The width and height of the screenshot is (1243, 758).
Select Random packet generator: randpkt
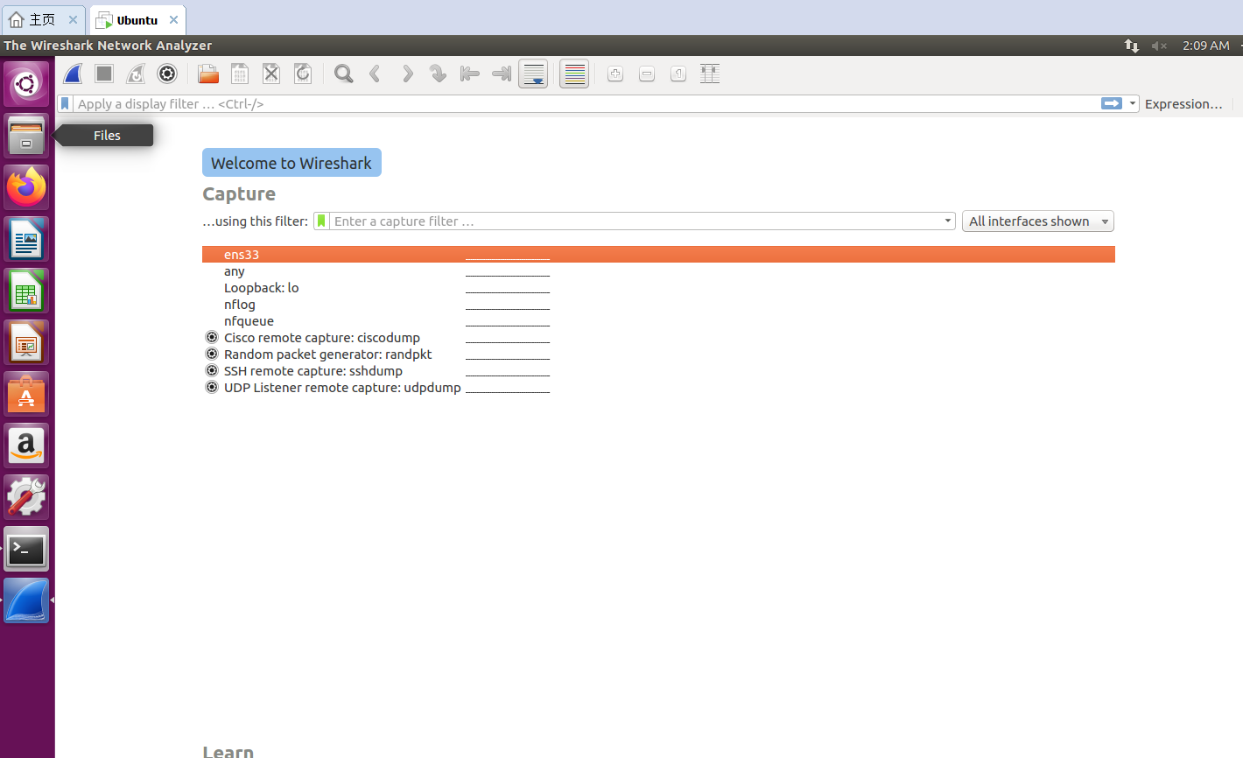[x=658, y=354]
